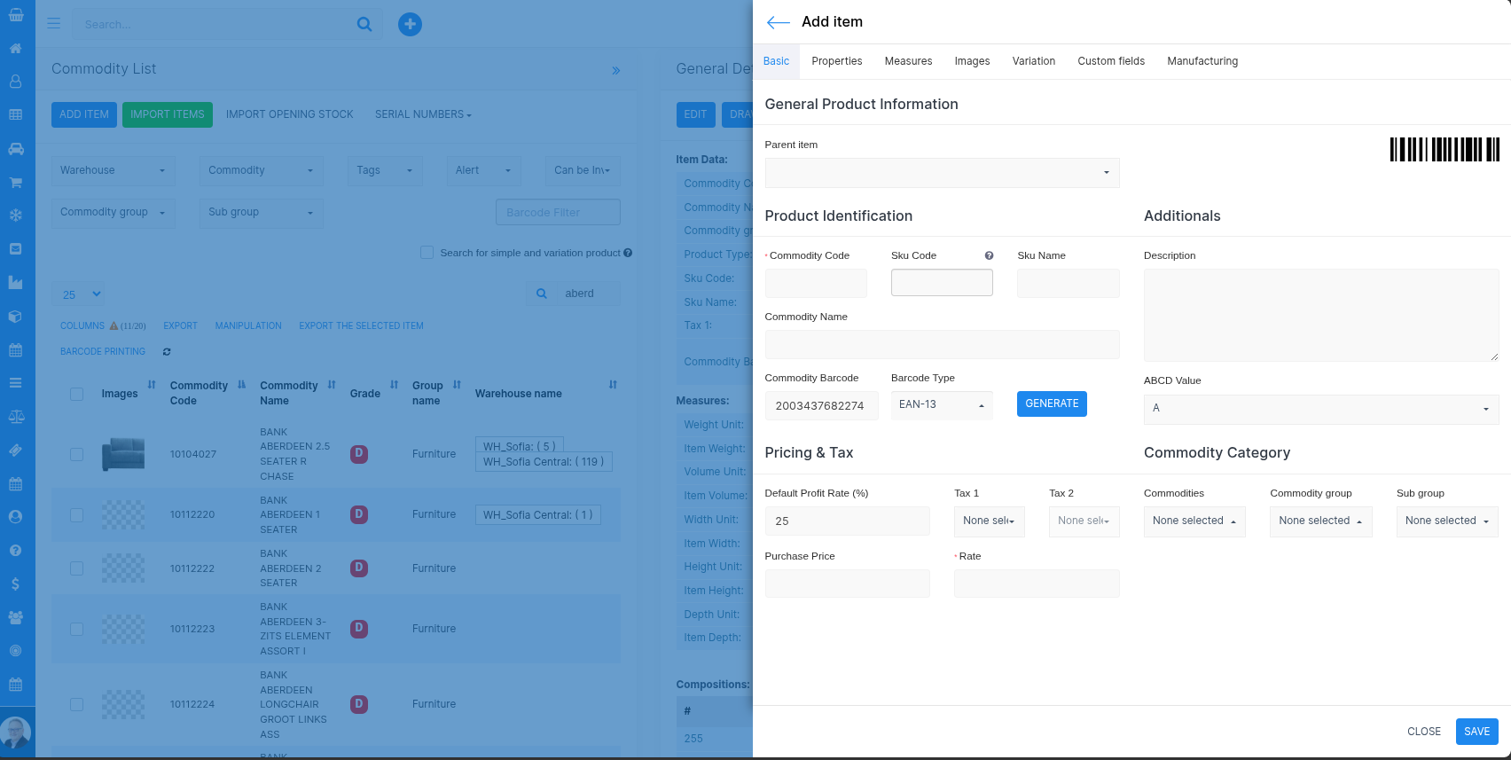Open the Manufacturing tab
The height and width of the screenshot is (760, 1511).
(x=1202, y=61)
